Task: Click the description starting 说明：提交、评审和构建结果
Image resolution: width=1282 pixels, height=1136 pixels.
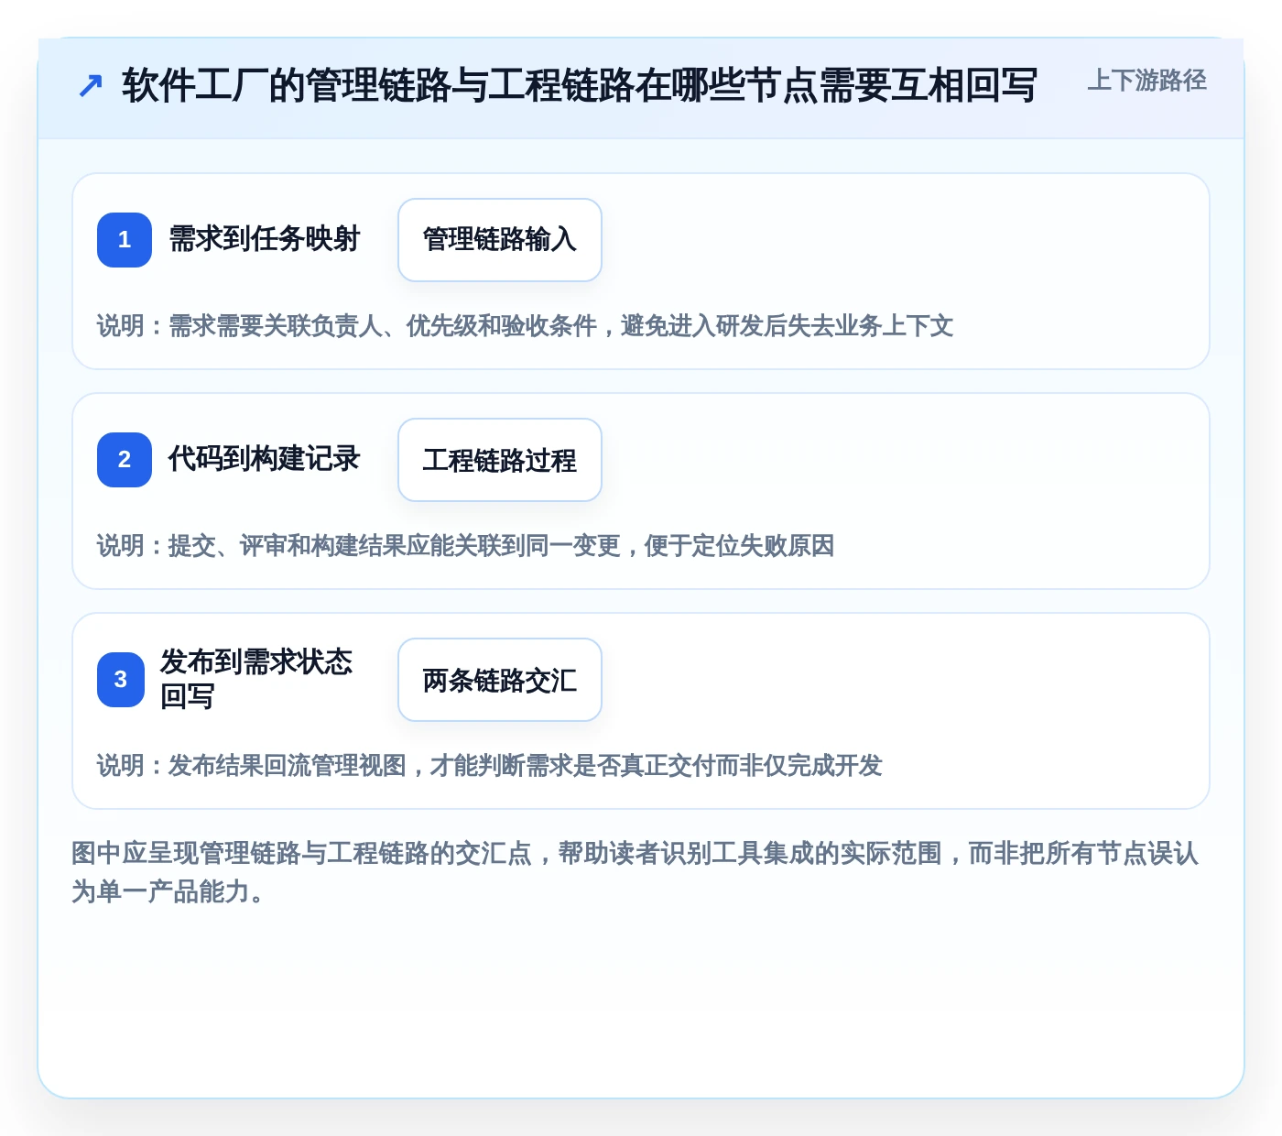Action: [465, 546]
